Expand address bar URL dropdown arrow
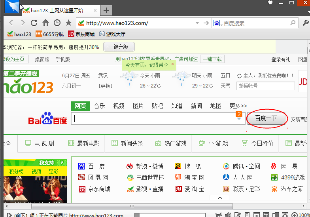310x217 pixels. 197,23
